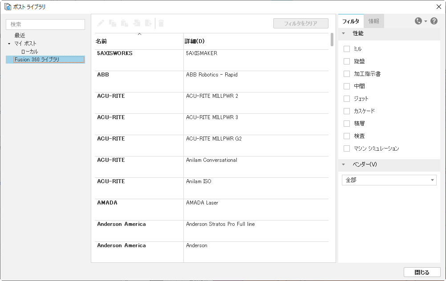Screen dimensions: 446x281
Task: Click the phone support icon
Action: (418, 21)
